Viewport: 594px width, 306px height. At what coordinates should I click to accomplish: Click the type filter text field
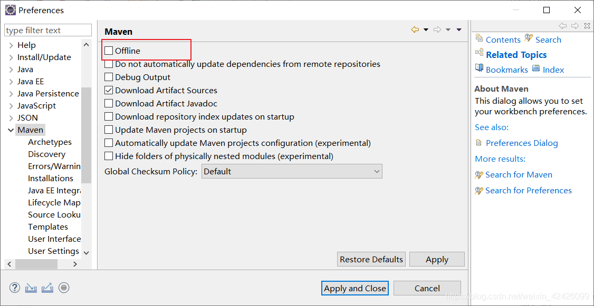click(47, 30)
